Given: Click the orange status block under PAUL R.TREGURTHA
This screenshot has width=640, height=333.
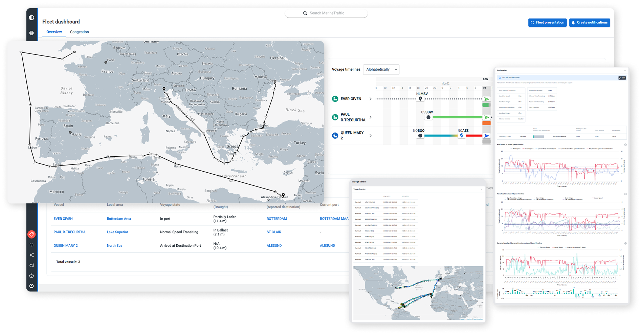Looking at the screenshot, I should [486, 123].
